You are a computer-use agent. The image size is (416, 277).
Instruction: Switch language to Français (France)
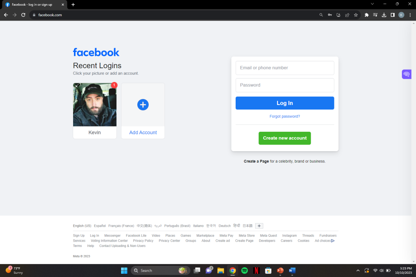tap(121, 226)
